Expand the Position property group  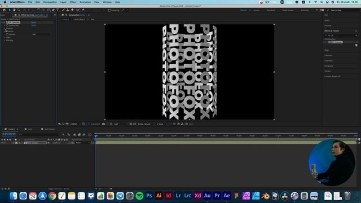5,28
